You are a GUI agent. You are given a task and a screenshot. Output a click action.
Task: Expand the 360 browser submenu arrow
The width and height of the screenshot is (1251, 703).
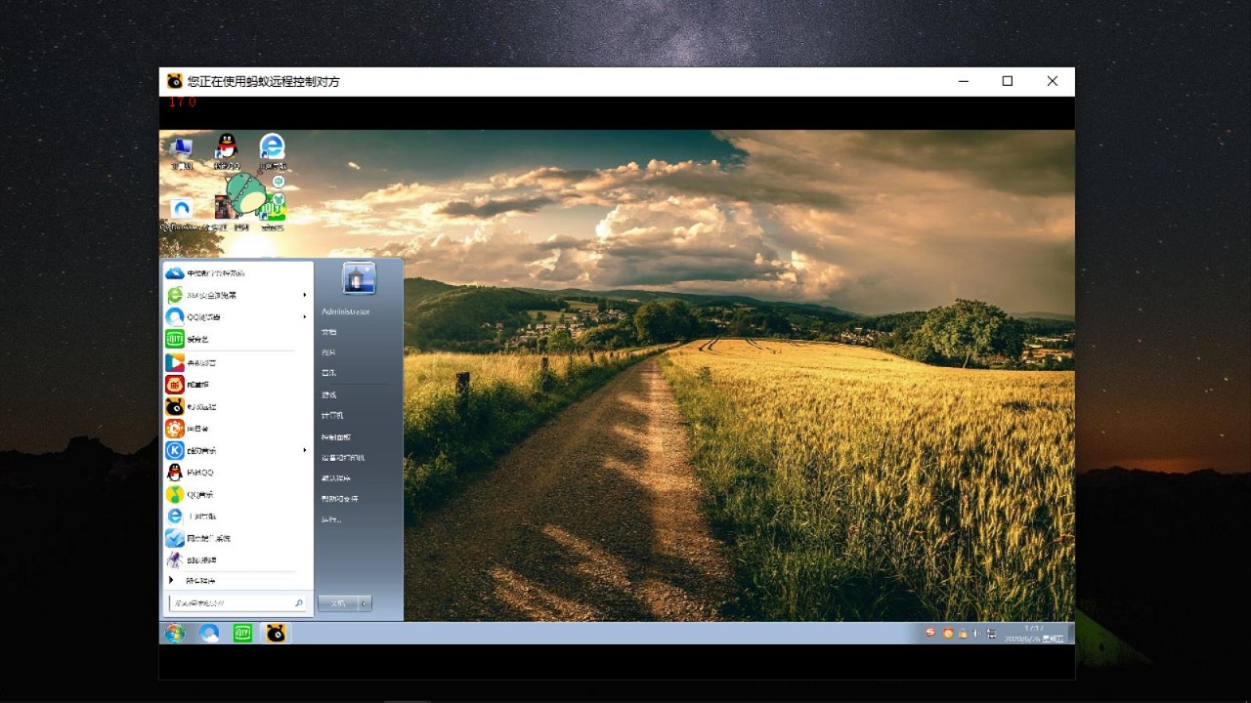click(304, 295)
